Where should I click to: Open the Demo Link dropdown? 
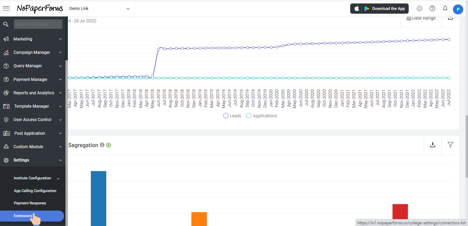click(x=99, y=9)
